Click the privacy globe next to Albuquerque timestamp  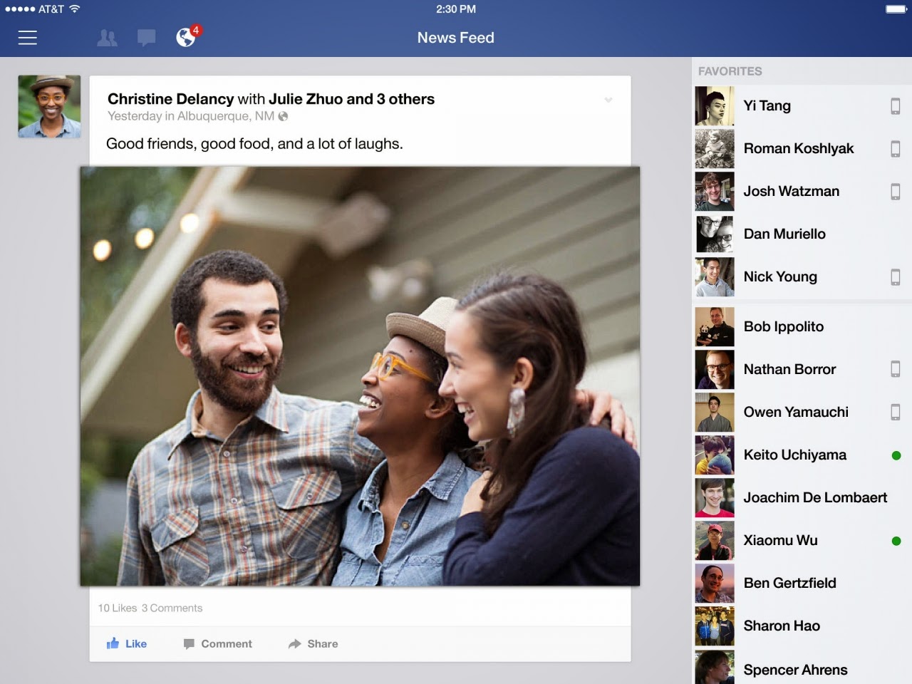[x=283, y=115]
